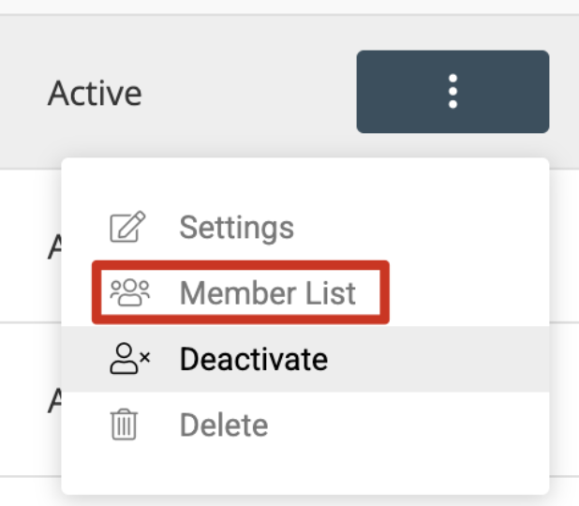Choose Deactivate in the dropdown menu
579x506 pixels.
(254, 359)
